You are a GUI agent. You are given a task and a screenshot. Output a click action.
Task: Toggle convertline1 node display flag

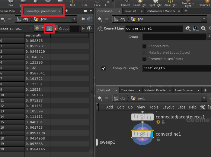pyautogui.click(x=152, y=134)
